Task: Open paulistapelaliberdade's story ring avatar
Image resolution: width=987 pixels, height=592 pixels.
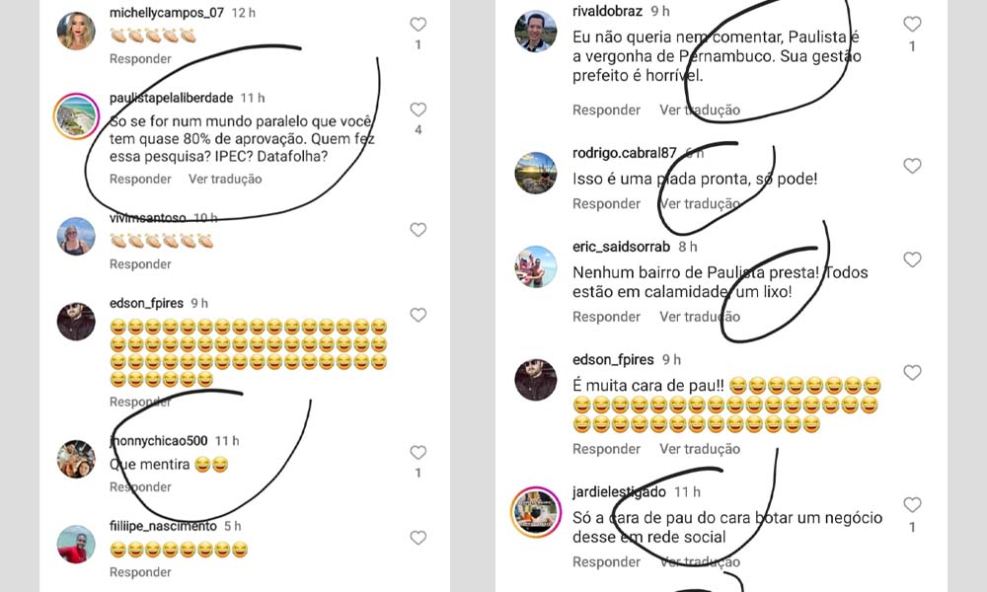Action: pos(76,115)
